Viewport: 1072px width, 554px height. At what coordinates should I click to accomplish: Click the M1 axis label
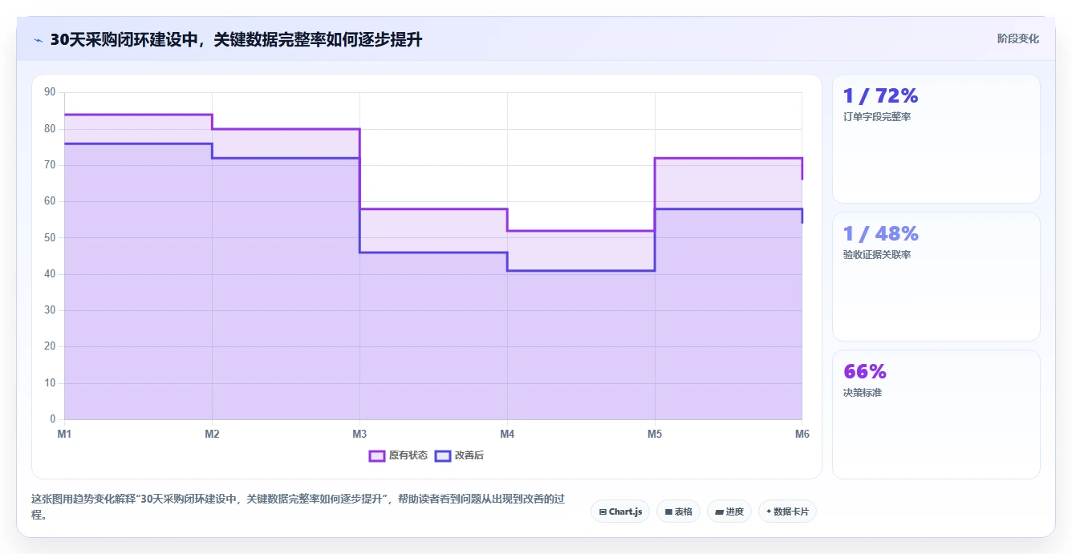[x=64, y=434]
